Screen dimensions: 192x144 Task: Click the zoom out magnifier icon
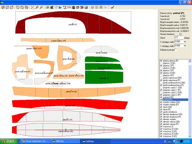pos(41,7)
